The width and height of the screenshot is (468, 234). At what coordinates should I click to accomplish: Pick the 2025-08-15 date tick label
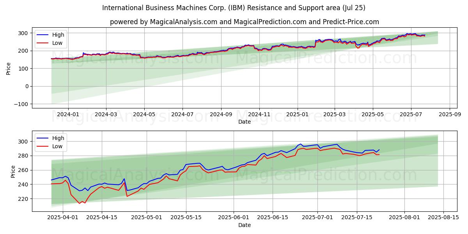[x=444, y=218]
